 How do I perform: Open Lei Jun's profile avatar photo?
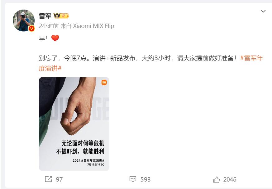pyautogui.click(x=24, y=20)
